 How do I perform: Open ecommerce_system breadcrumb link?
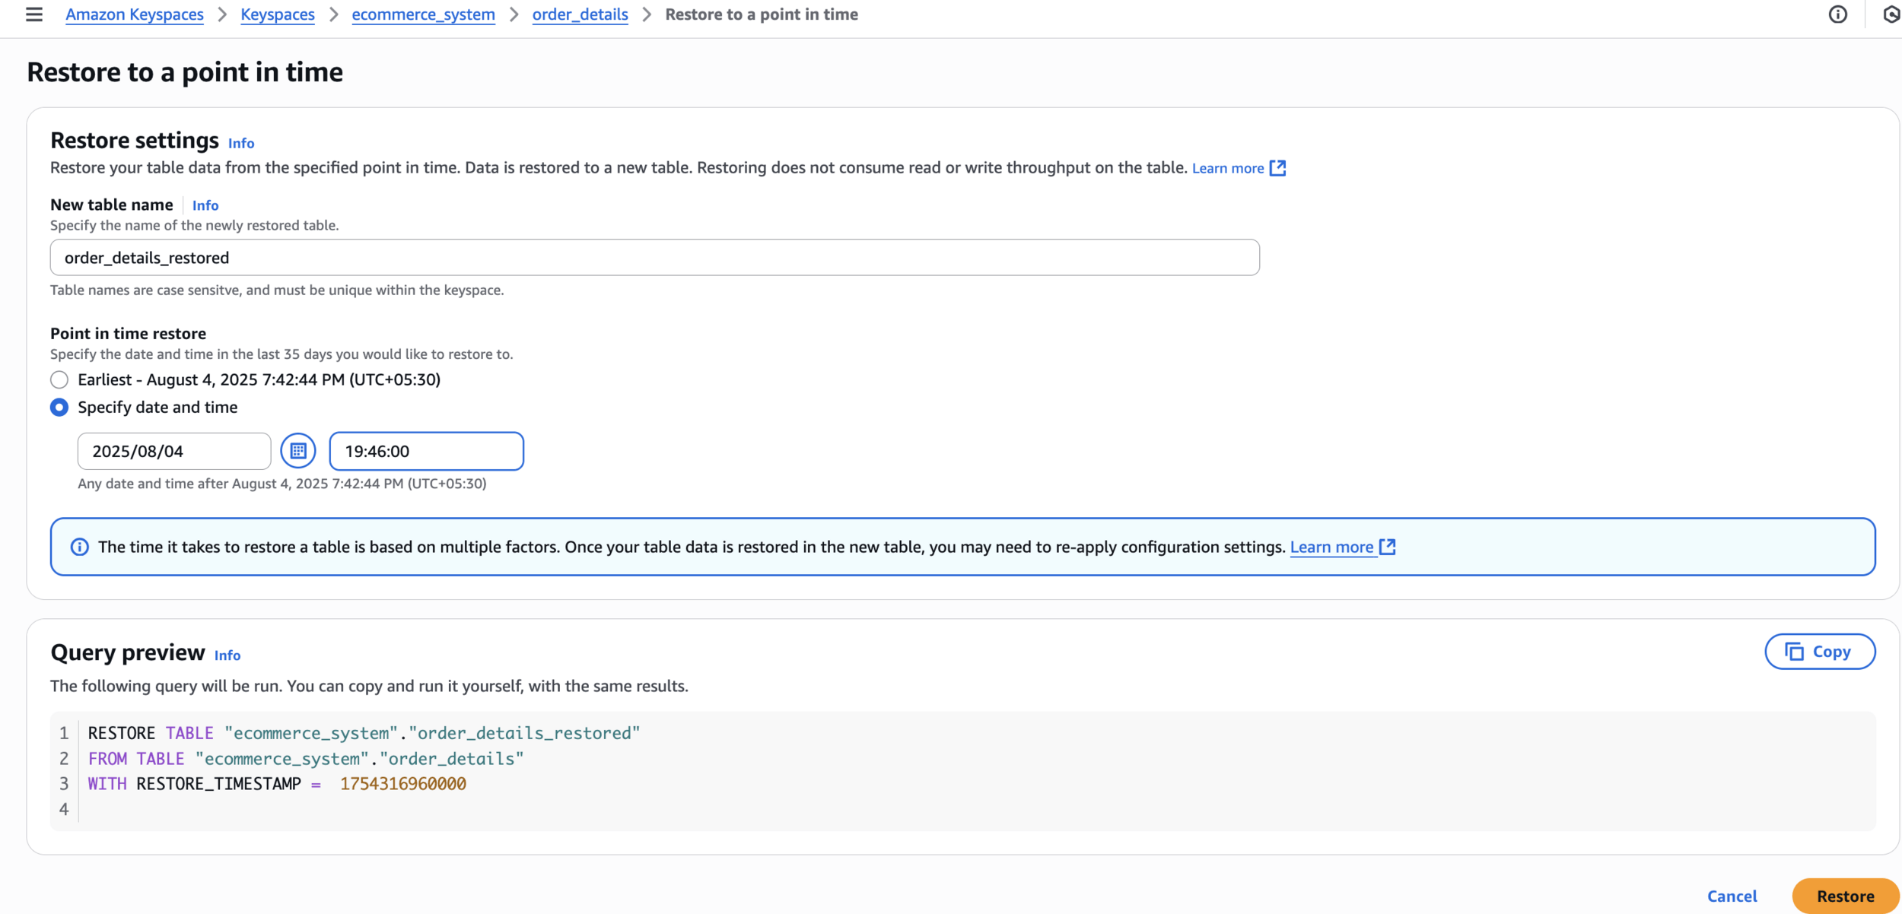(x=423, y=14)
